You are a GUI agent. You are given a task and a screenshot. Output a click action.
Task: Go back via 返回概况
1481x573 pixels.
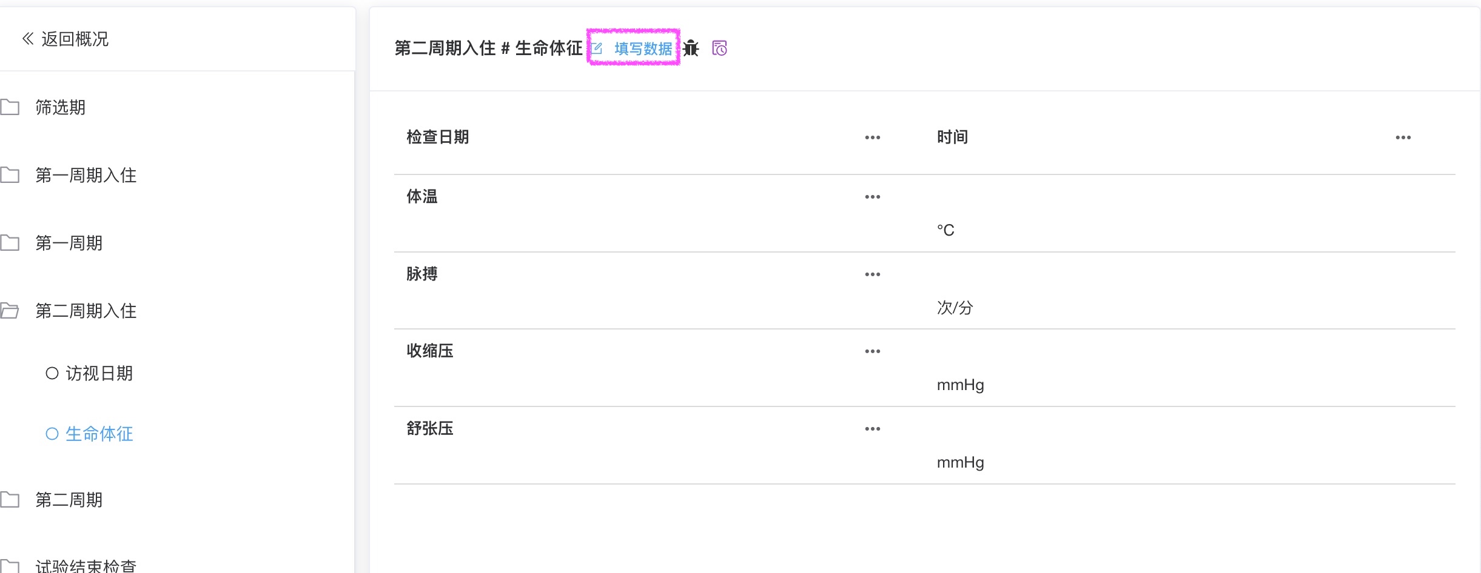point(75,39)
